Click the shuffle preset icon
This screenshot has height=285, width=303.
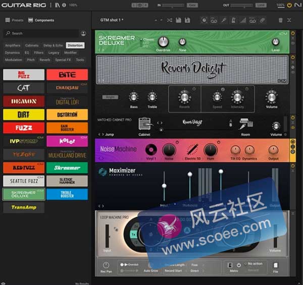point(170,20)
